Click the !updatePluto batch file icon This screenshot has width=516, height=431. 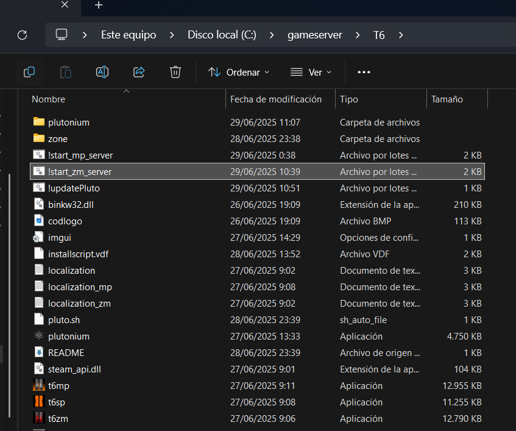[x=39, y=188]
